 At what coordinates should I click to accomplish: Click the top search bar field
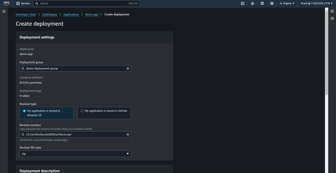click(86, 3)
